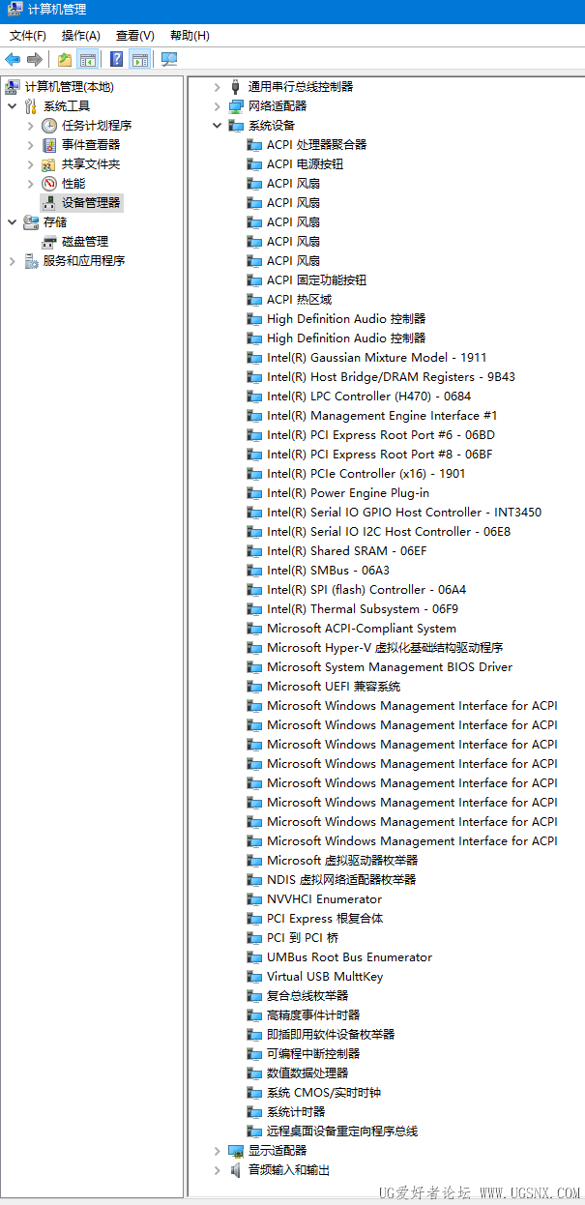Select 磁盘管理 in the left tree
585x1205 pixels.
point(85,242)
